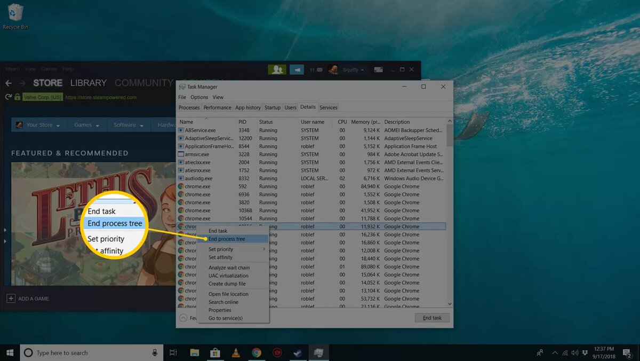Click the Cortana microphone icon
640x361 pixels.
(x=155, y=352)
